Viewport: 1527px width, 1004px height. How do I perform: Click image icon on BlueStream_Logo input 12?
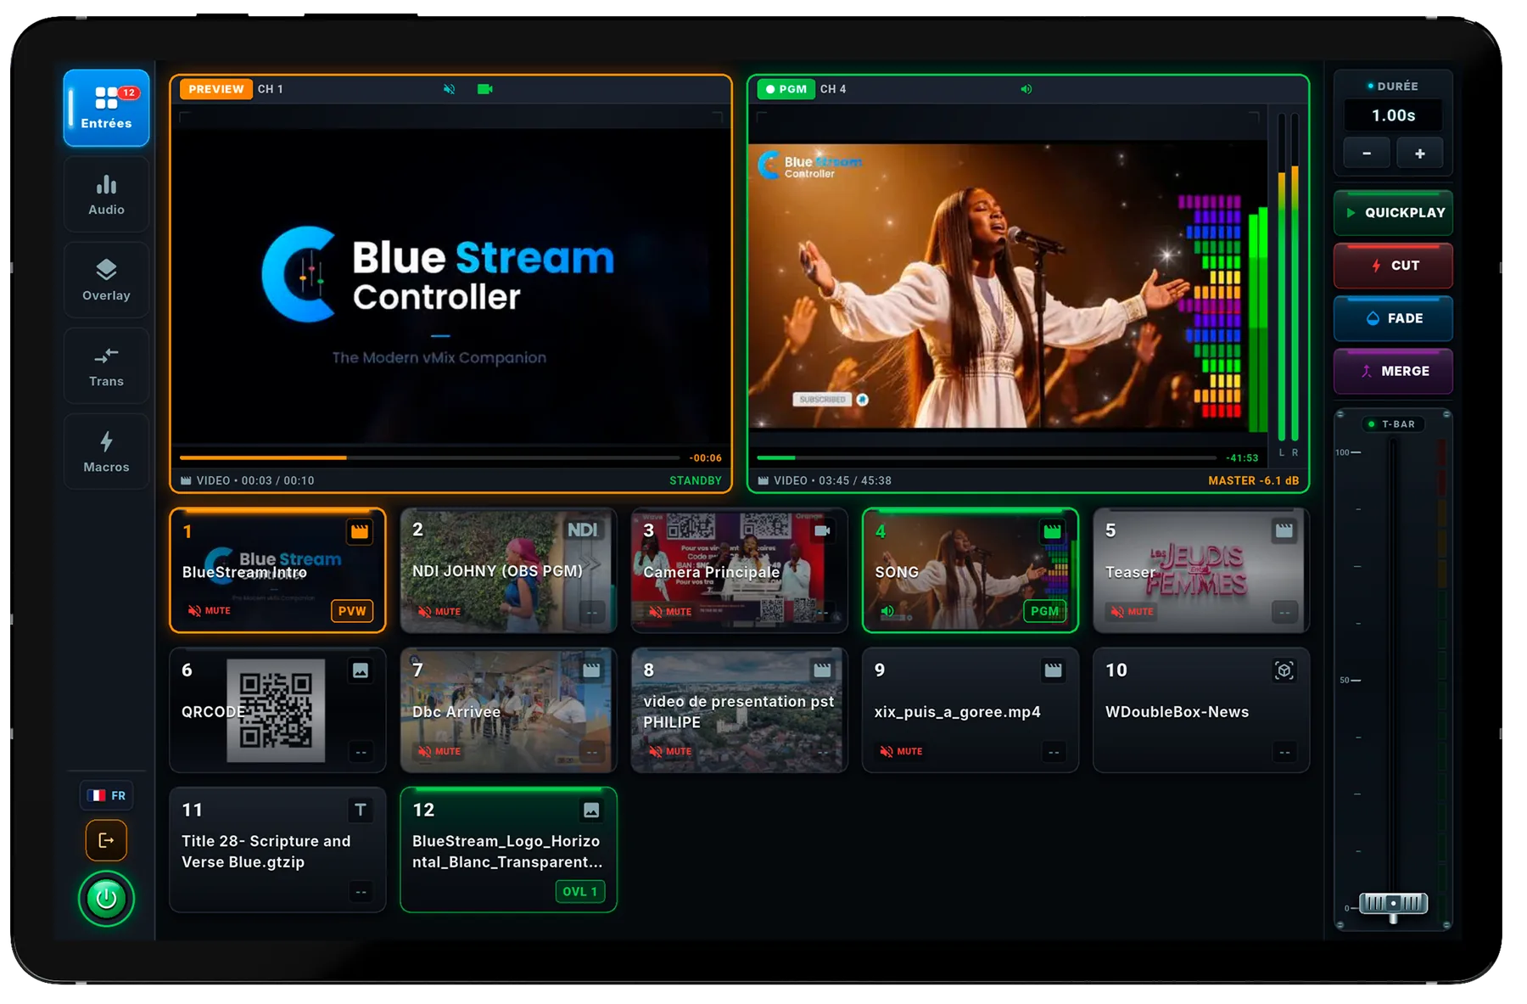click(x=591, y=810)
